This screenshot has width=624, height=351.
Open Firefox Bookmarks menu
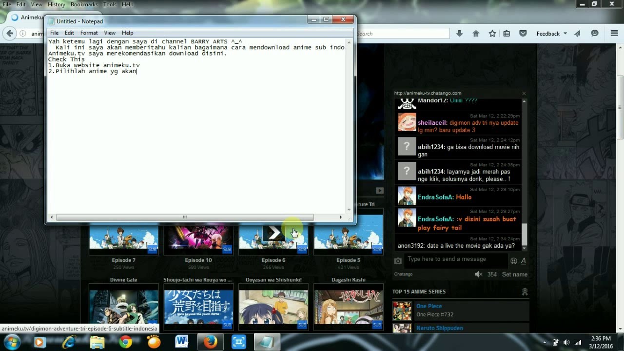[84, 4]
